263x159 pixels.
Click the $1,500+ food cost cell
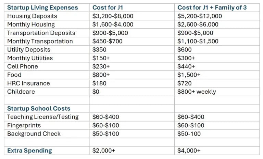point(189,75)
